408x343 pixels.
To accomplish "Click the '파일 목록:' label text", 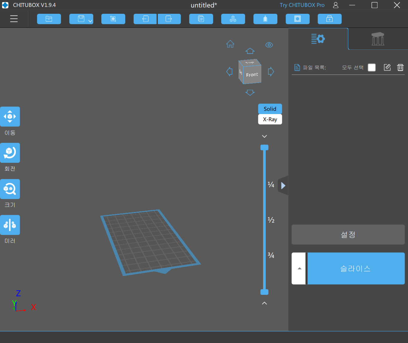I will coord(314,68).
